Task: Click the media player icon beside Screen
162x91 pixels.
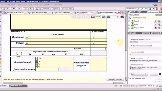Action: [37, 9]
